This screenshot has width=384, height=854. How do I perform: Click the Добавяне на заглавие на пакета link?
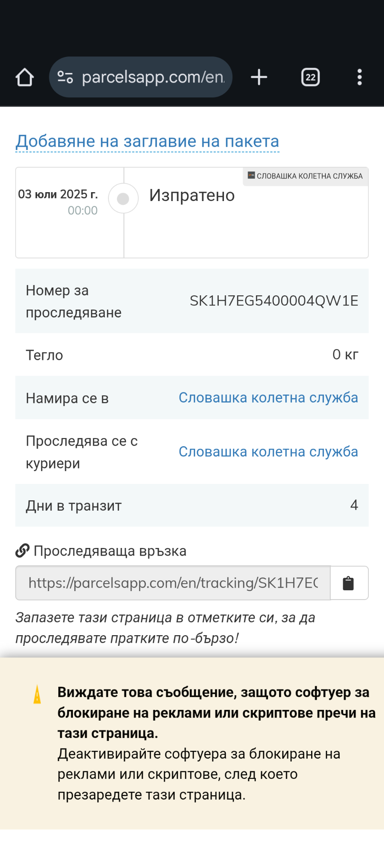pyautogui.click(x=147, y=141)
